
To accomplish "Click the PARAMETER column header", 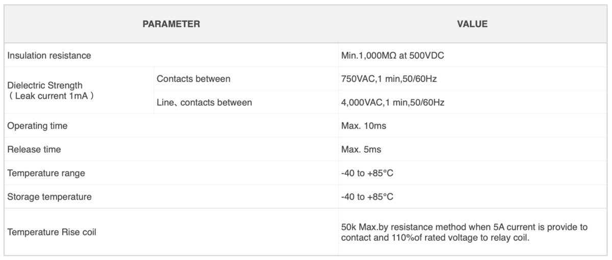I will pyautogui.click(x=171, y=24).
